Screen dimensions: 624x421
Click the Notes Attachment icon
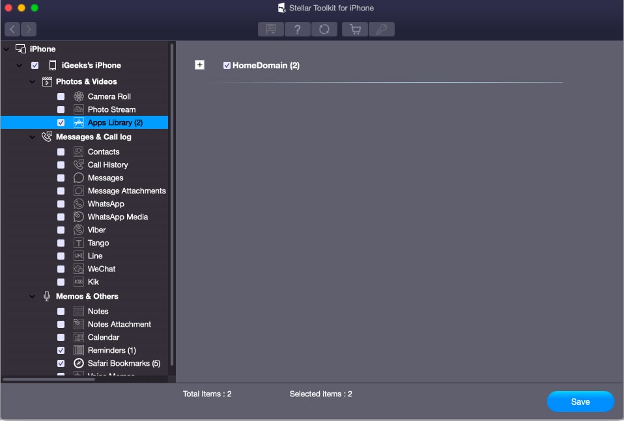click(79, 324)
